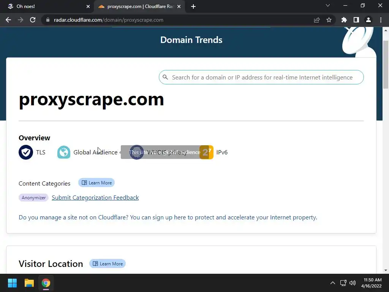Click the browser forward arrow
Image resolution: width=389 pixels, height=292 pixels.
tap(21, 20)
